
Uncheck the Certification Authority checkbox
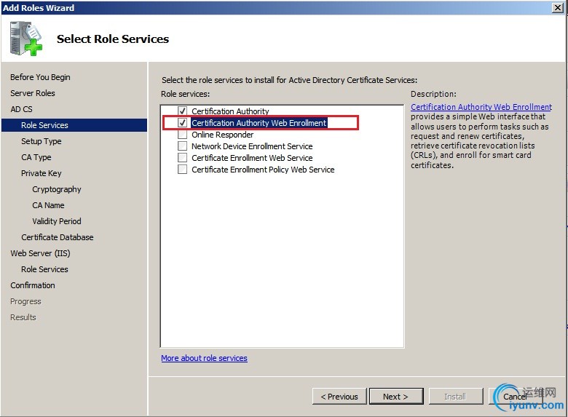pyautogui.click(x=183, y=111)
